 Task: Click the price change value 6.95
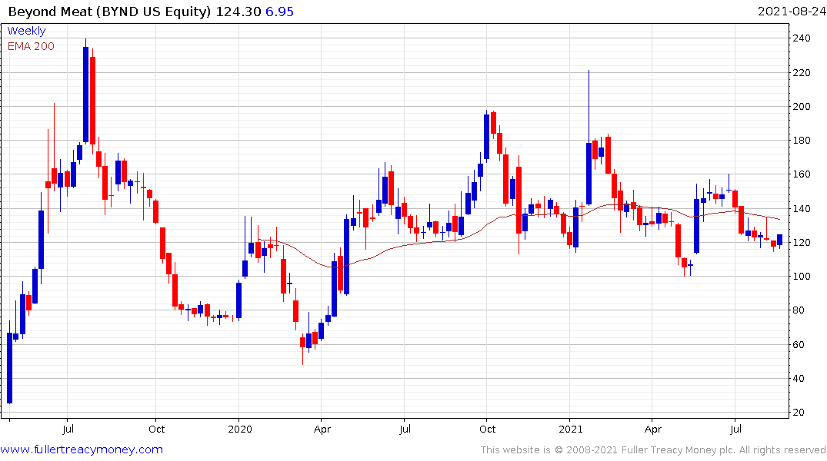pyautogui.click(x=279, y=12)
